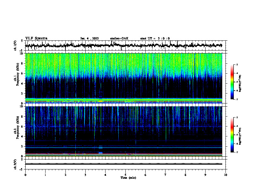Click the Jan. 4, 2023 date label
254x196 pixels.
(x=89, y=38)
